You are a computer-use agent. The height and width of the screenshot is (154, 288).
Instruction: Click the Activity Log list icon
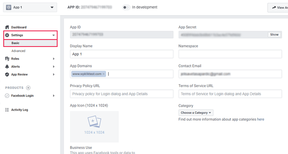[7, 110]
